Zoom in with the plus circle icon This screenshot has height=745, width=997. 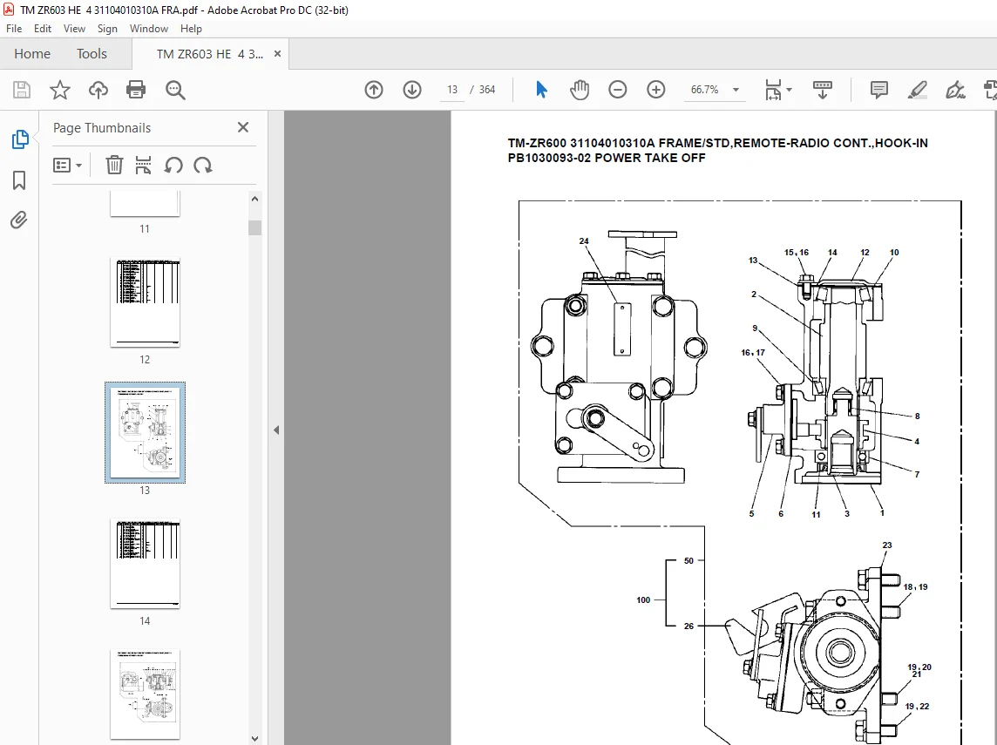tap(655, 90)
